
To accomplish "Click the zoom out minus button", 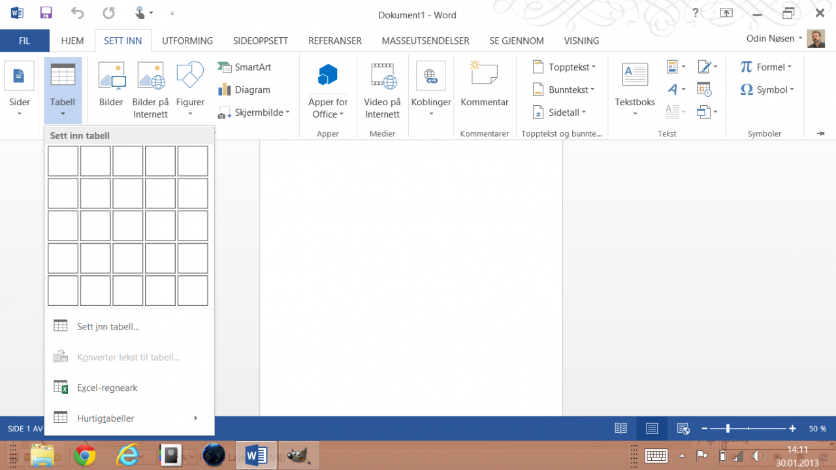I will click(705, 429).
